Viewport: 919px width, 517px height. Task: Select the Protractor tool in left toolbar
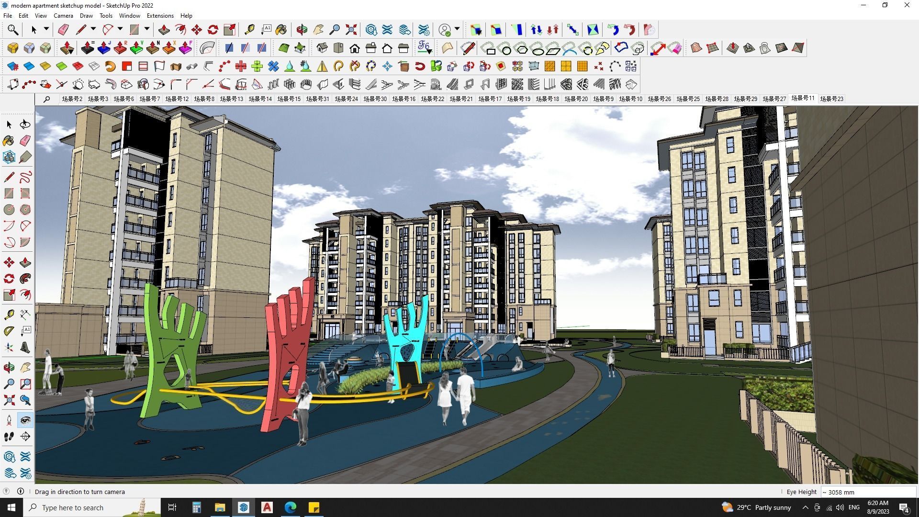click(x=9, y=331)
